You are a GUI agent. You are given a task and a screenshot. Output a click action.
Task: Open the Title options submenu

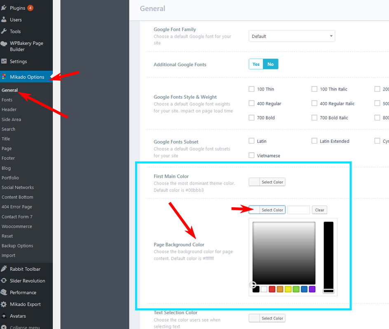(x=6, y=139)
